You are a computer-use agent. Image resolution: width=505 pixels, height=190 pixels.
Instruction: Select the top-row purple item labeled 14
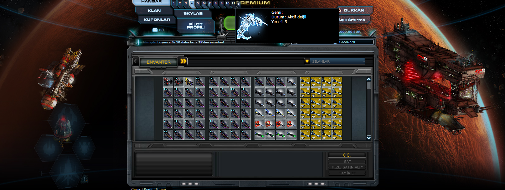click(x=235, y=82)
